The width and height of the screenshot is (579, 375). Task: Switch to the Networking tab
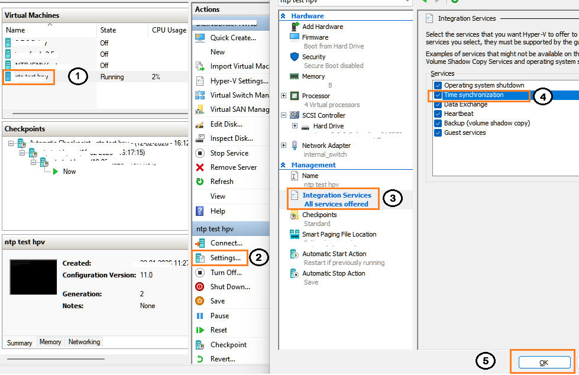(84, 342)
